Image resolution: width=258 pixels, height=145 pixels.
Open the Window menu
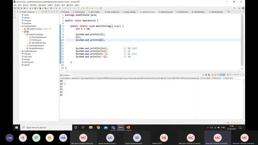(70, 5)
